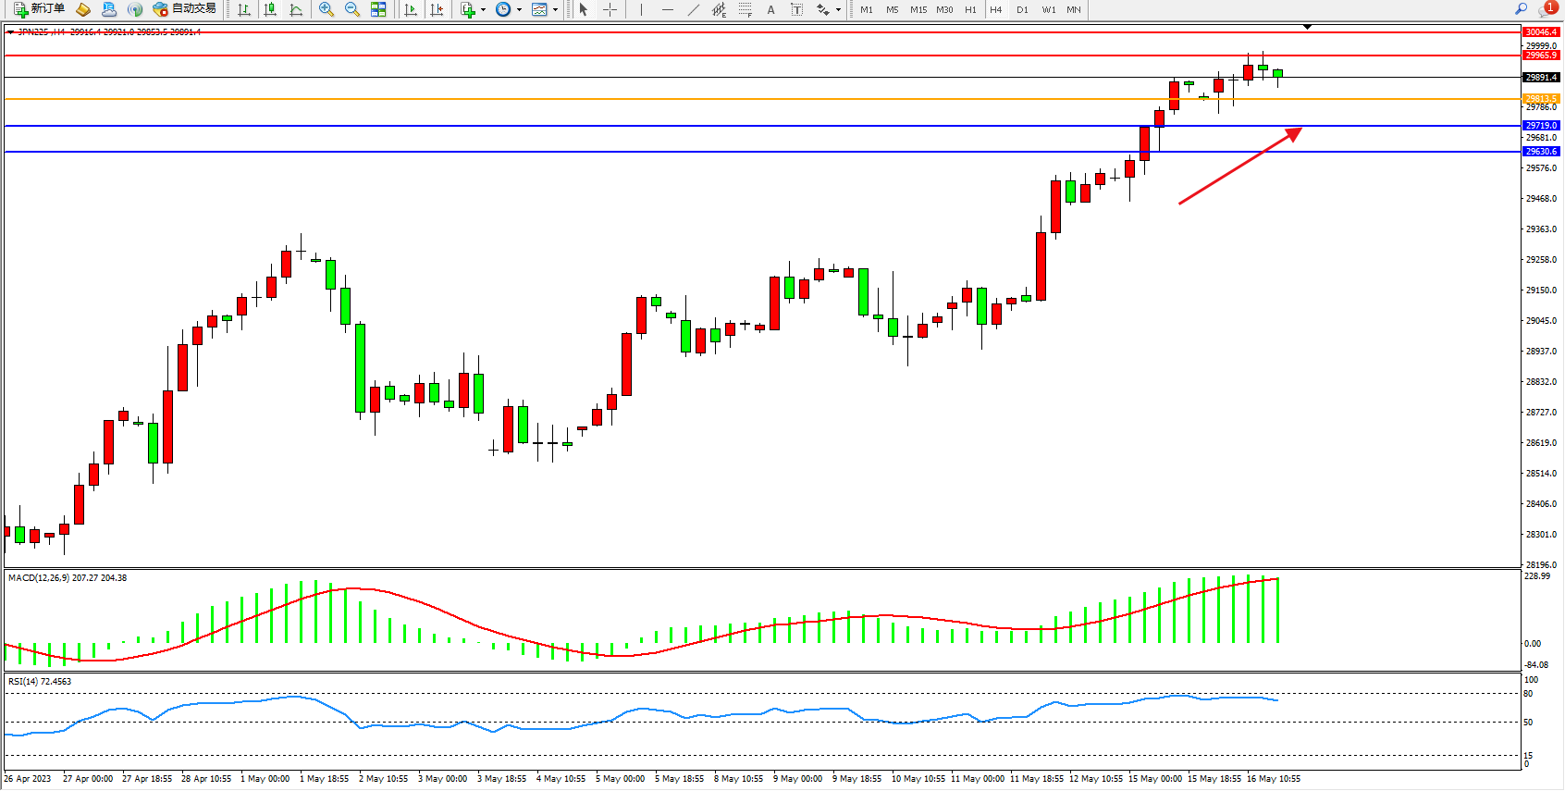Zoom out on the chart
Image resolution: width=1565 pixels, height=791 pixels.
point(352,9)
